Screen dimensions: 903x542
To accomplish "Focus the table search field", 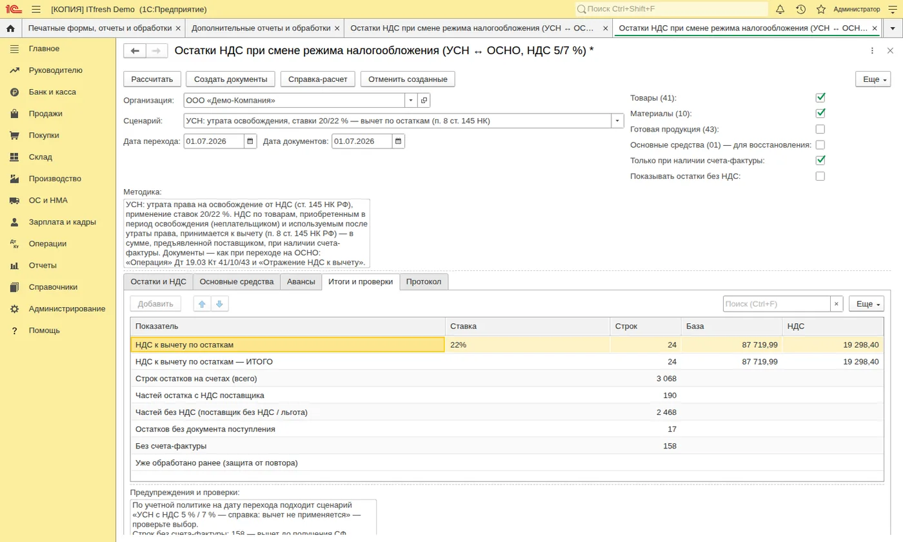I will [777, 304].
